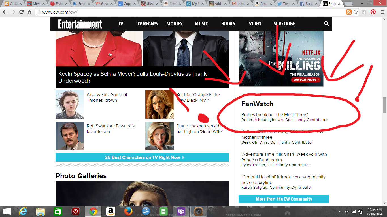The height and width of the screenshot is (217, 387).
Task: Show hidden system tray icons
Action: pyautogui.click(x=340, y=211)
